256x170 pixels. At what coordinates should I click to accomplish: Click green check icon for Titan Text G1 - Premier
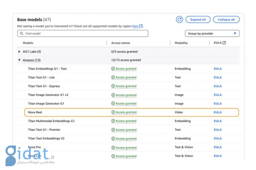pos(113,130)
